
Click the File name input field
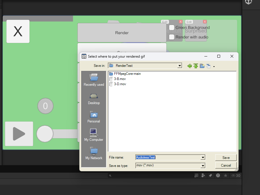point(168,157)
